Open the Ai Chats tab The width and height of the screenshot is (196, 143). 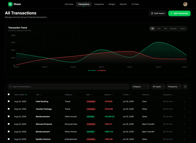point(135,4)
